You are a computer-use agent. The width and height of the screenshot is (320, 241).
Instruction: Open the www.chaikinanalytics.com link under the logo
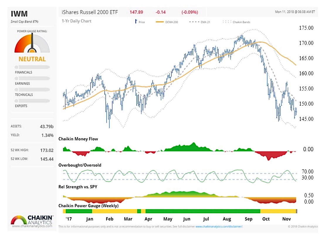pos(32,226)
